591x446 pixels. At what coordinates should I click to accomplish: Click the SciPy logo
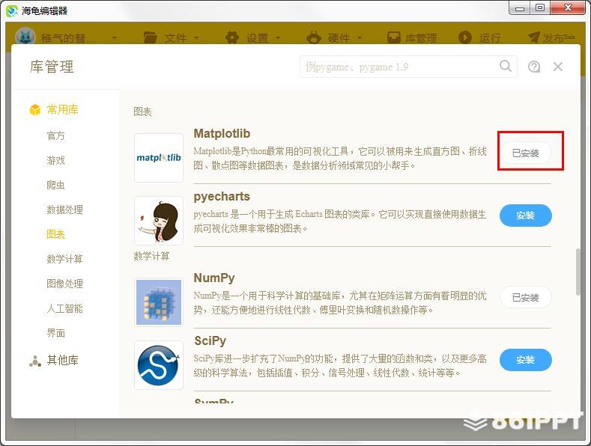tap(159, 365)
